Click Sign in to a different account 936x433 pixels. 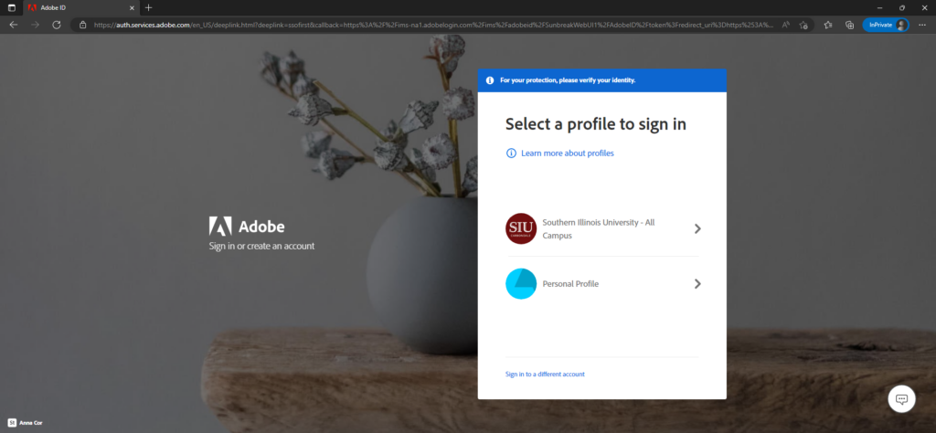click(545, 374)
